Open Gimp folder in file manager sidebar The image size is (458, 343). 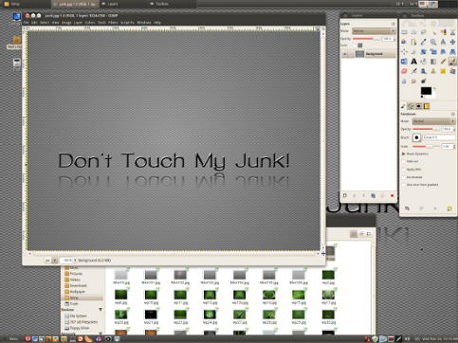point(83,298)
